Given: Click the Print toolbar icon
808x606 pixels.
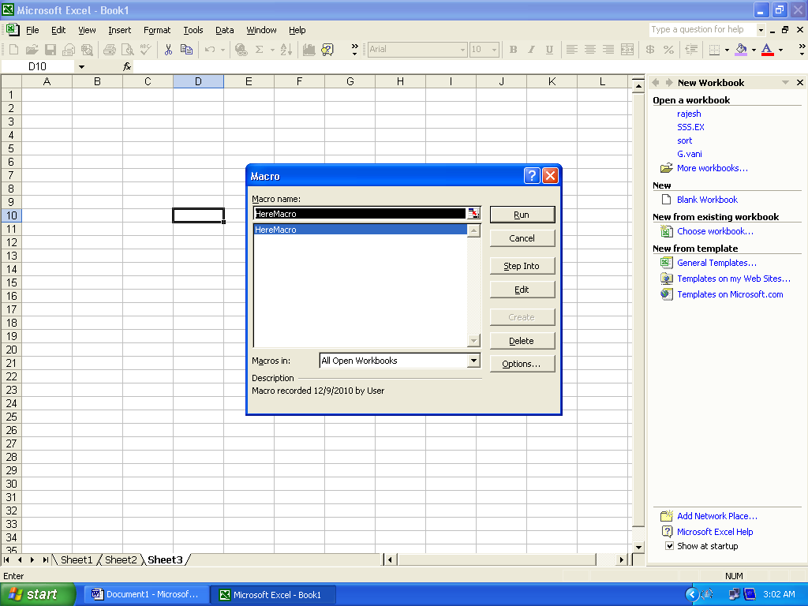Looking at the screenshot, I should point(109,50).
